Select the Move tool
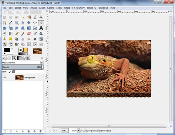The height and width of the screenshot is (135, 175). pos(29,23)
